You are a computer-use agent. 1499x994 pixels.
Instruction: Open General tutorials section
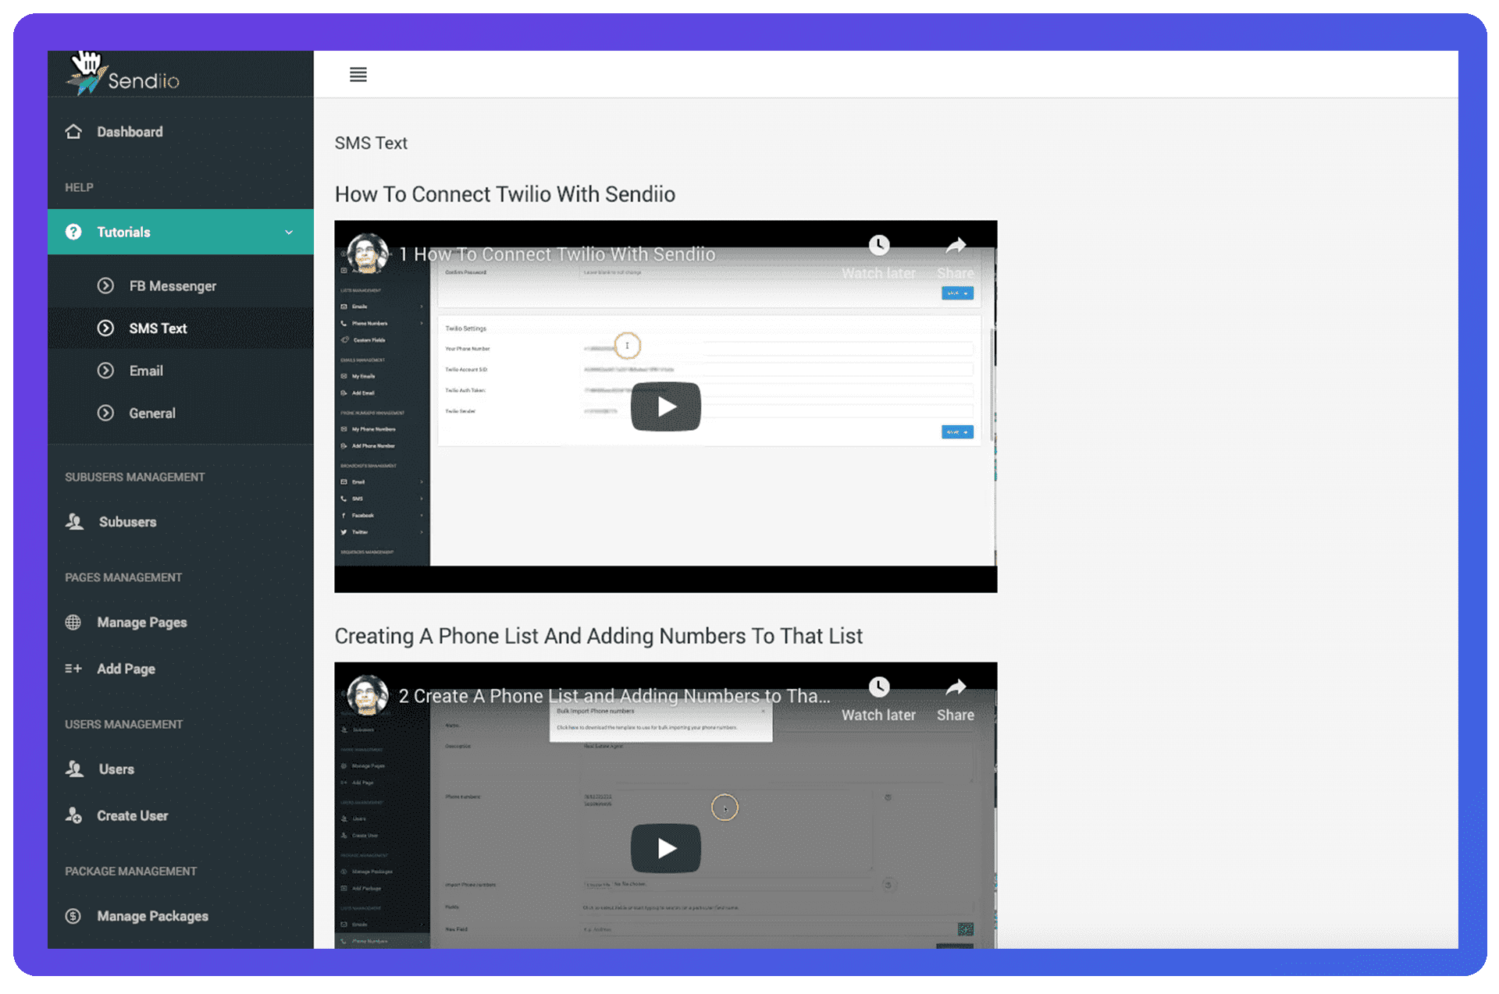click(x=151, y=414)
